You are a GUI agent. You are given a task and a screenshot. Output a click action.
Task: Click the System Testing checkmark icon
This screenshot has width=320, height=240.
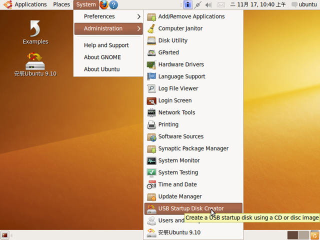[x=151, y=172]
